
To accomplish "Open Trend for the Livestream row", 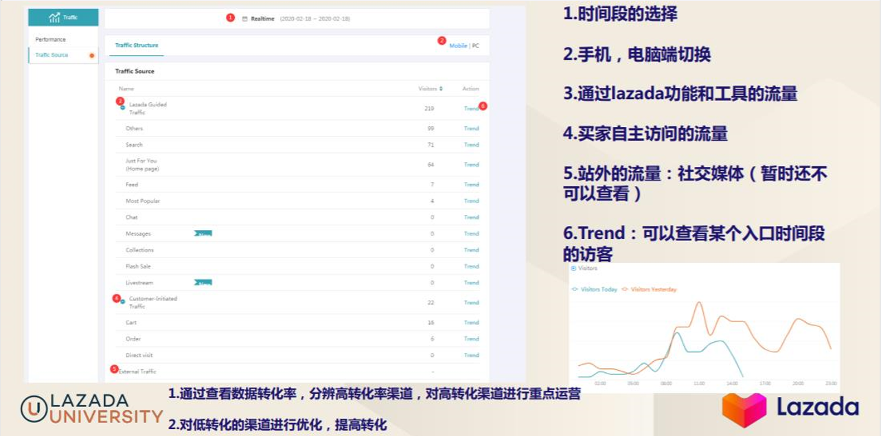I will tap(471, 283).
